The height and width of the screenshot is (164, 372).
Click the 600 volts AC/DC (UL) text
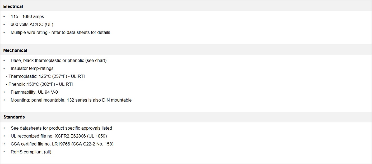click(x=32, y=24)
